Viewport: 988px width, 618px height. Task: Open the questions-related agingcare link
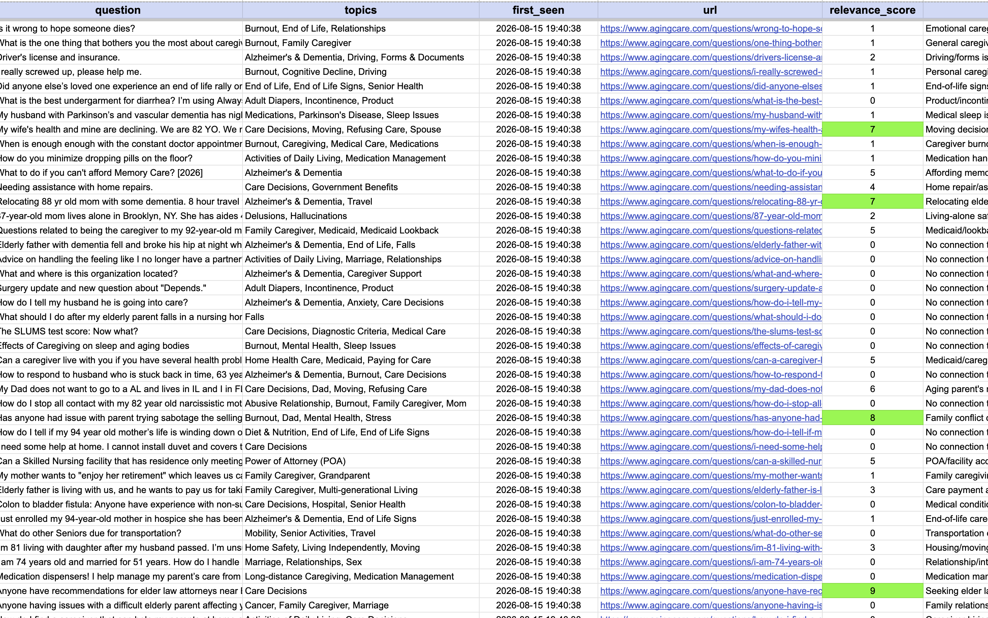click(x=711, y=230)
